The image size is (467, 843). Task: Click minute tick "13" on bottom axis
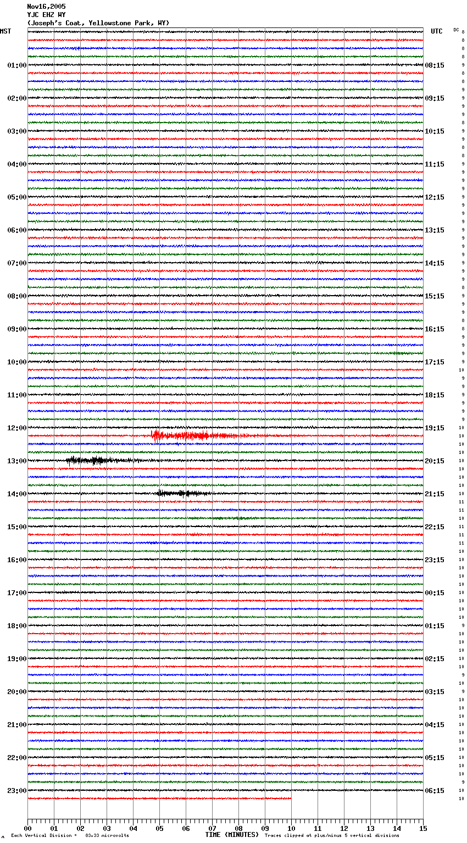click(x=370, y=828)
